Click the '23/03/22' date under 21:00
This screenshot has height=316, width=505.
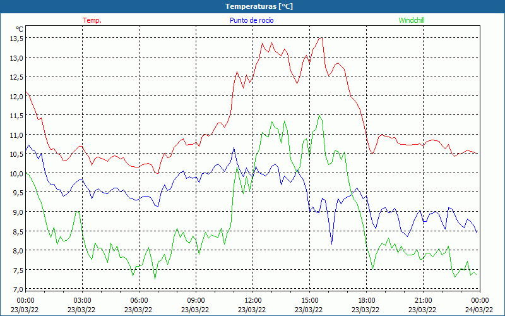pos(422,310)
